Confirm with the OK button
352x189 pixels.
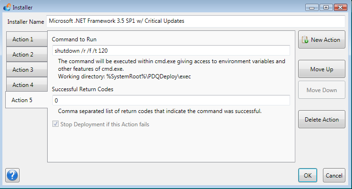pos(308,175)
